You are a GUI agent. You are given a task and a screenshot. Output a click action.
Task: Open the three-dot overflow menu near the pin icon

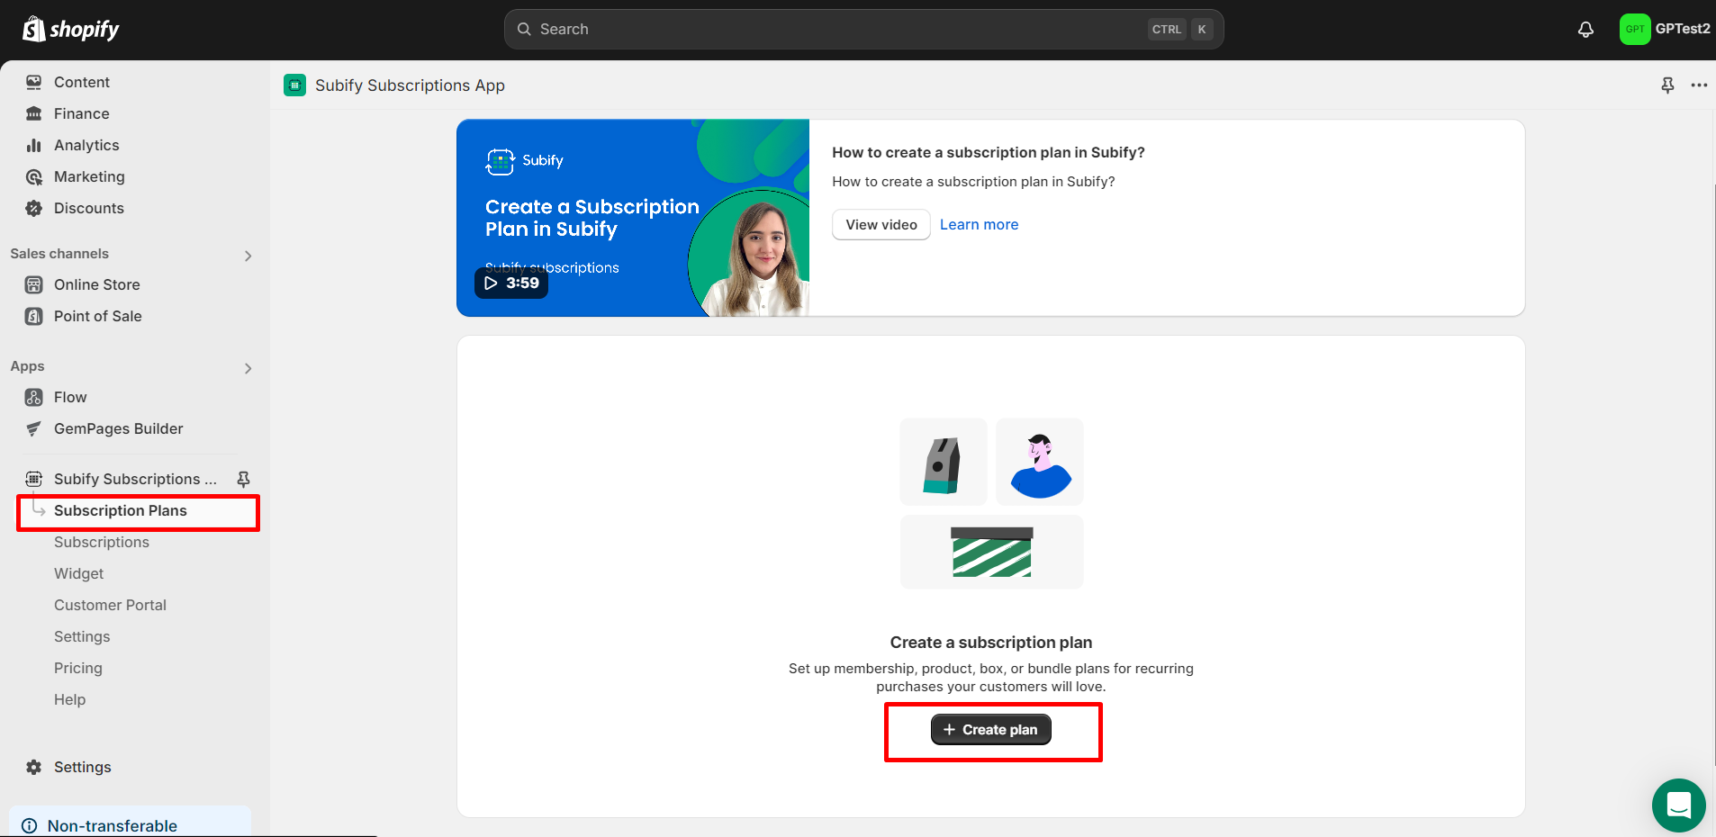tap(1699, 85)
